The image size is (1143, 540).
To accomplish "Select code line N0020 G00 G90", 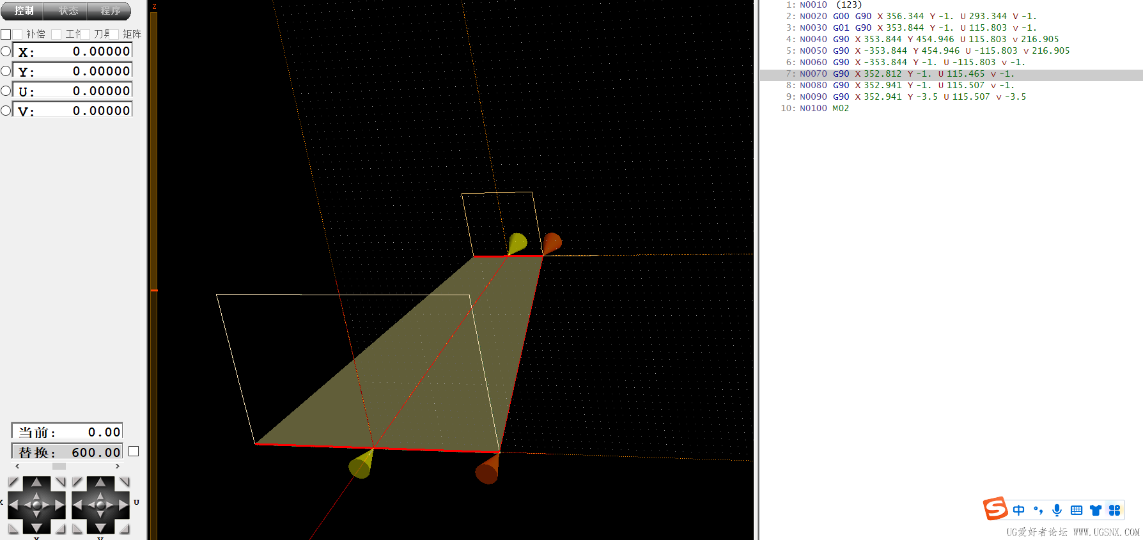I will 951,16.
